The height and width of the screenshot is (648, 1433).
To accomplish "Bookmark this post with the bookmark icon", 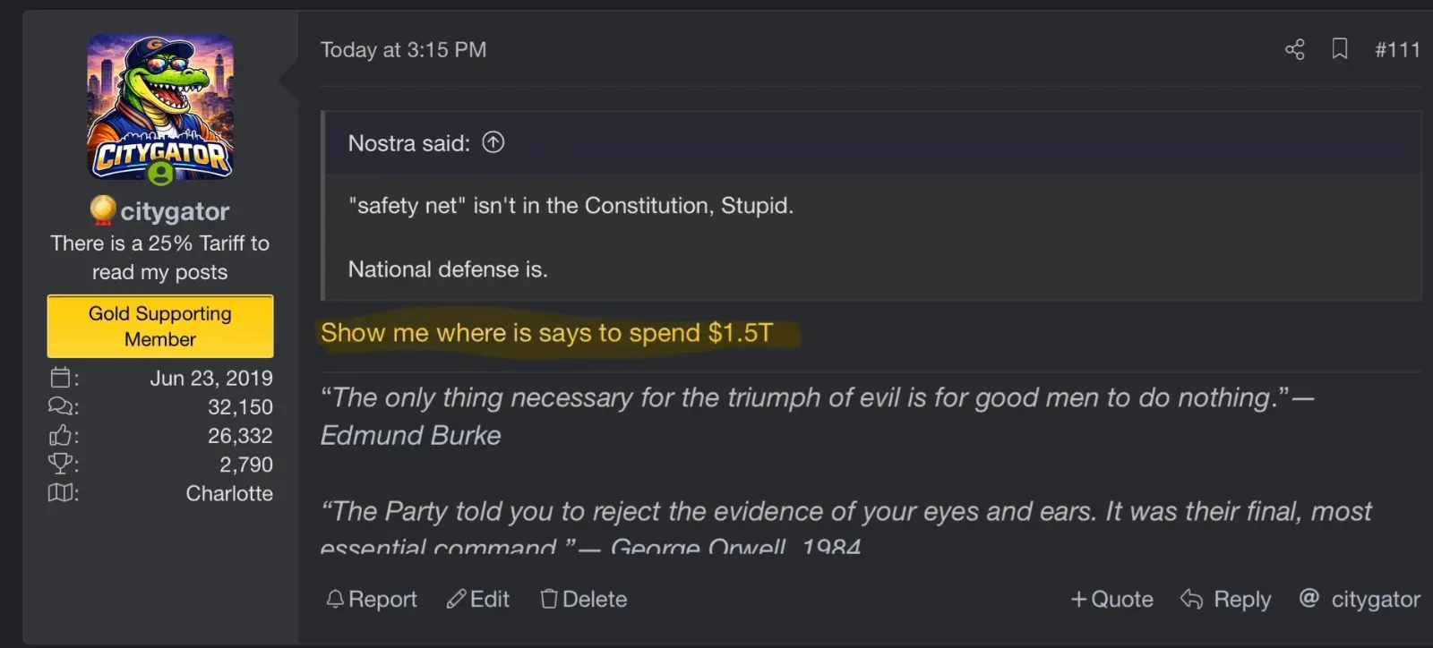I will (1339, 48).
